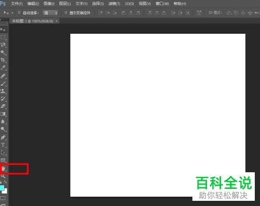
Task: Select the Rectangle shape tool
Action: 3,160
